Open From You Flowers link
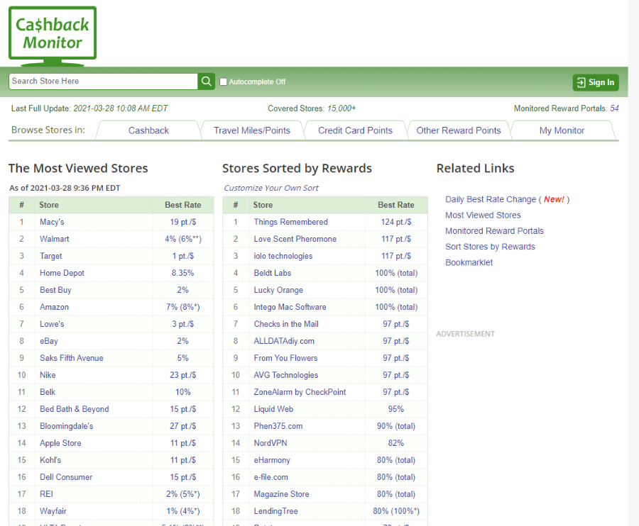 [x=285, y=359]
